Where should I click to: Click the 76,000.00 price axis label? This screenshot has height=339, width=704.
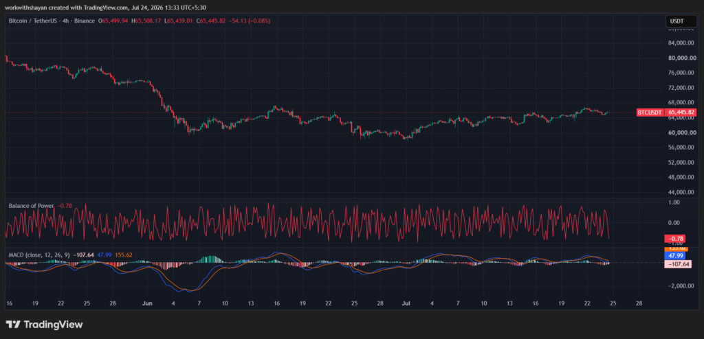tap(681, 73)
